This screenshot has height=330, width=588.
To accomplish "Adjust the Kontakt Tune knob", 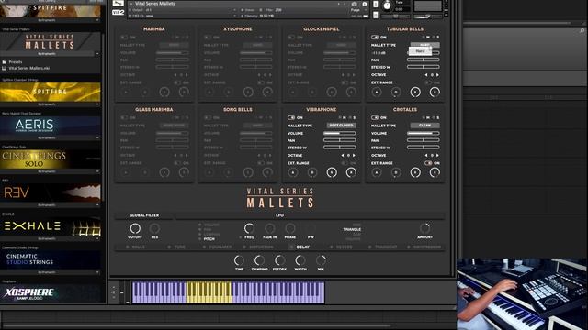I will (387, 5).
